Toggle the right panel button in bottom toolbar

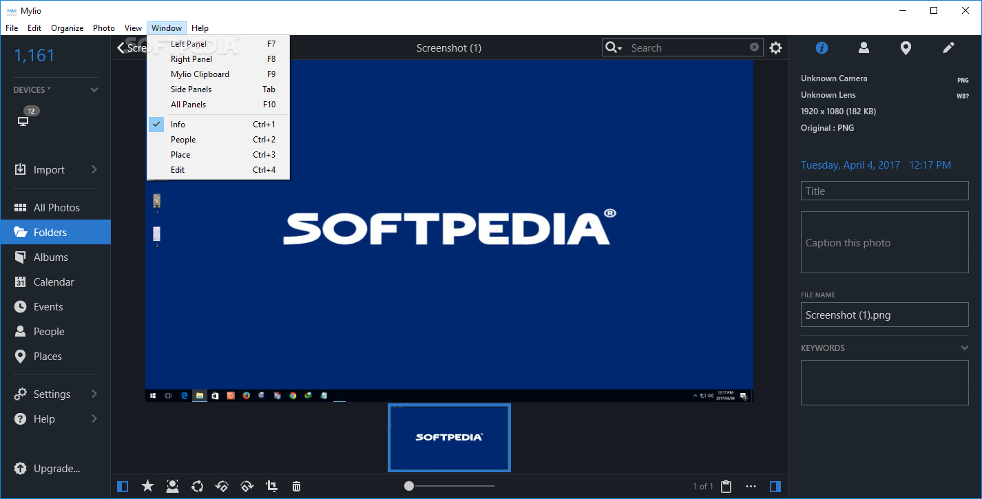[775, 487]
